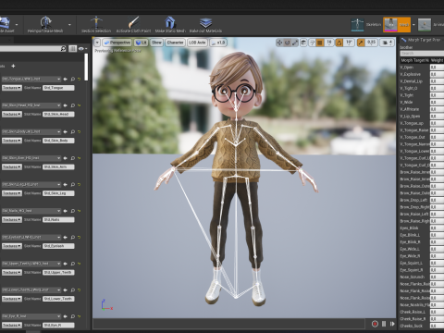
Task: Open the camera speed setting
Action: coord(387,43)
